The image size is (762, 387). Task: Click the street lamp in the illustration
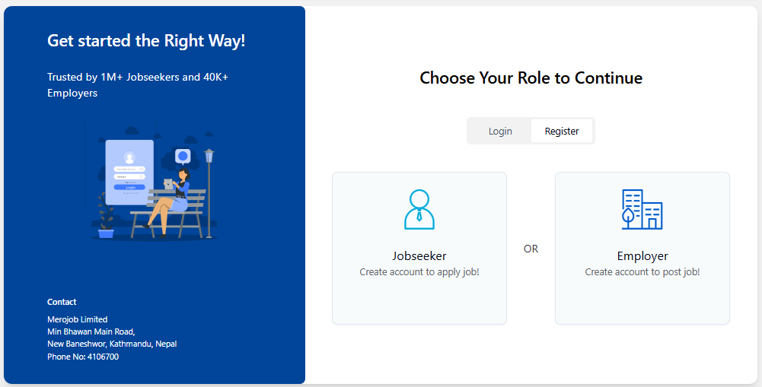point(209,190)
